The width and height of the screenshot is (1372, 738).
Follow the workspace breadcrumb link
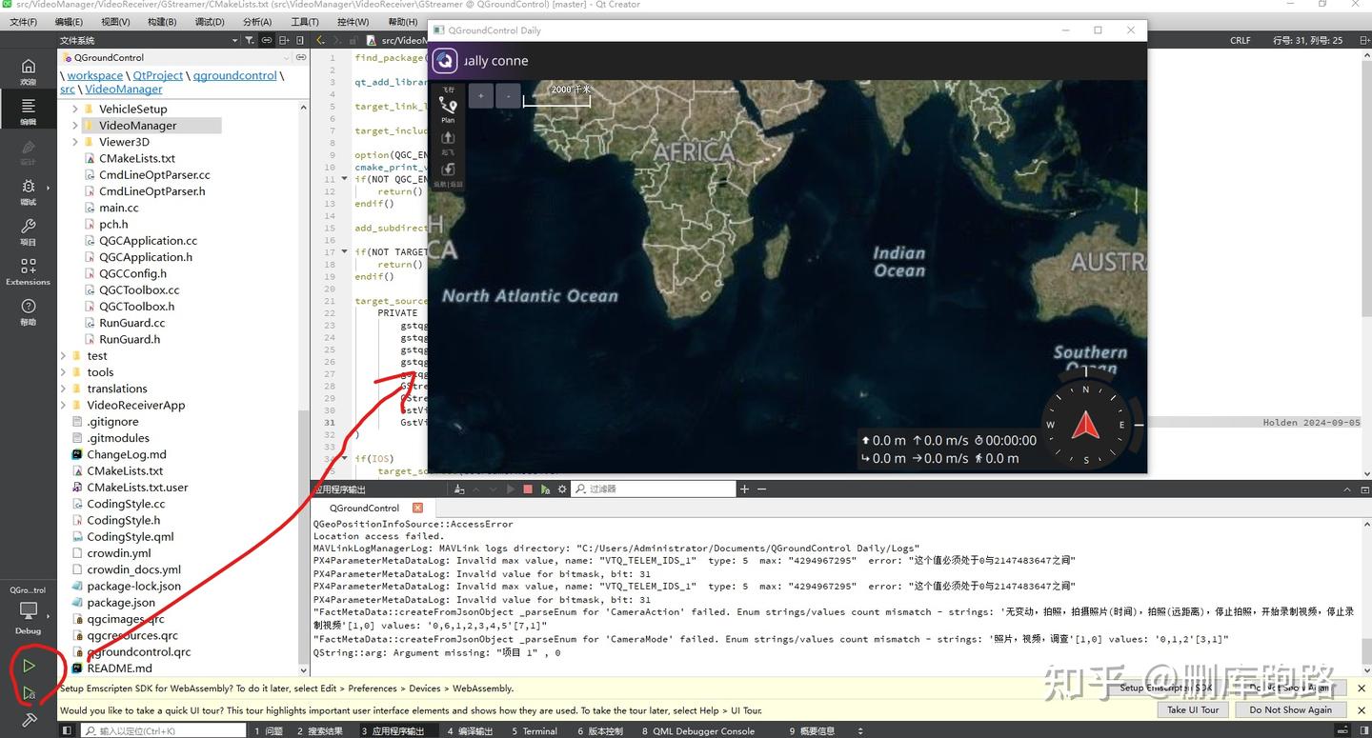point(94,75)
